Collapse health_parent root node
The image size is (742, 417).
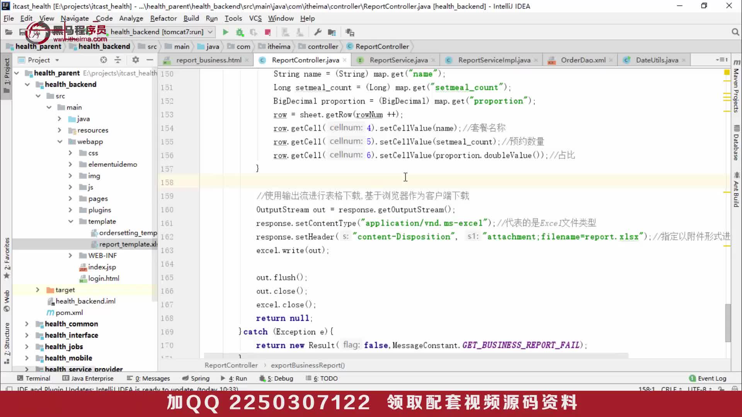pyautogui.click(x=17, y=73)
